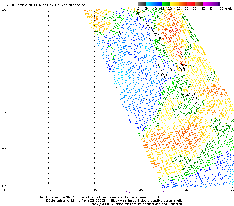The image size is (234, 206).
Task: Click the -33 longitude label on bottom axis
Action: 186,190
